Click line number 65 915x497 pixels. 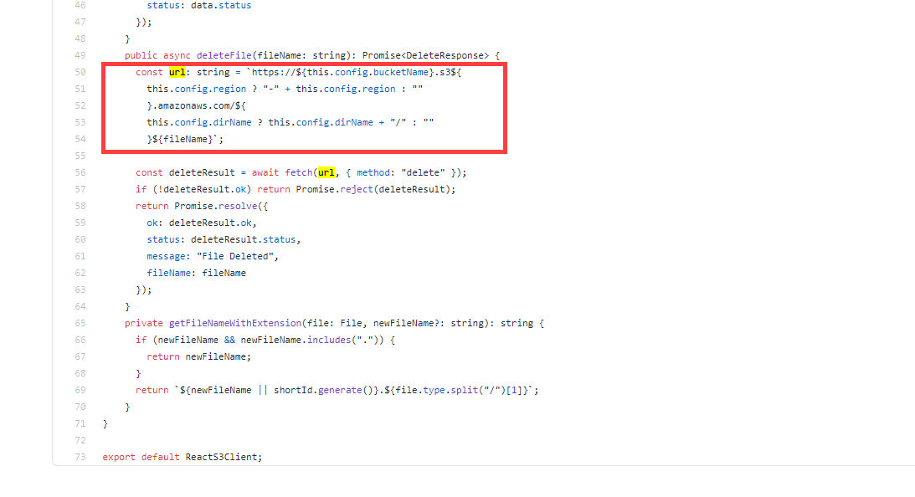click(x=80, y=323)
